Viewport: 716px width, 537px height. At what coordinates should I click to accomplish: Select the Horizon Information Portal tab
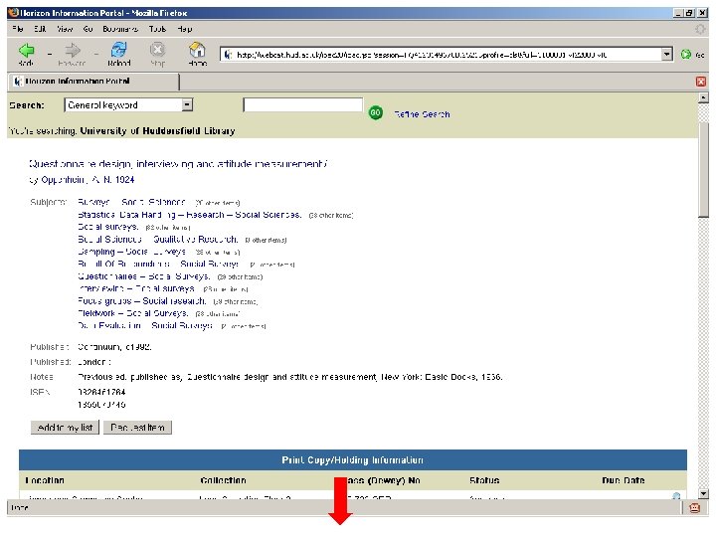pyautogui.click(x=93, y=82)
